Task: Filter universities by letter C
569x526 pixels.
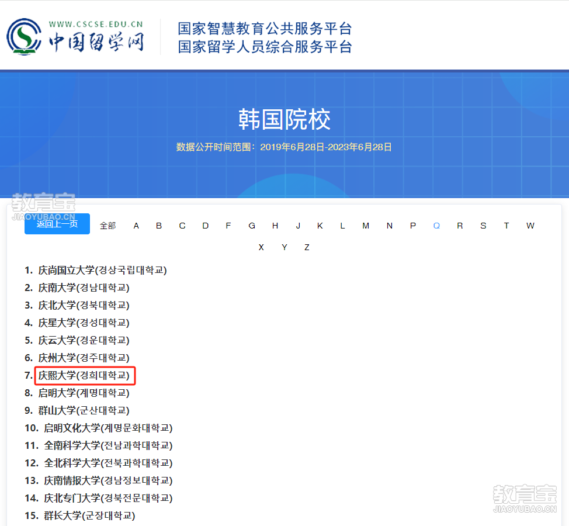Action: pos(182,226)
